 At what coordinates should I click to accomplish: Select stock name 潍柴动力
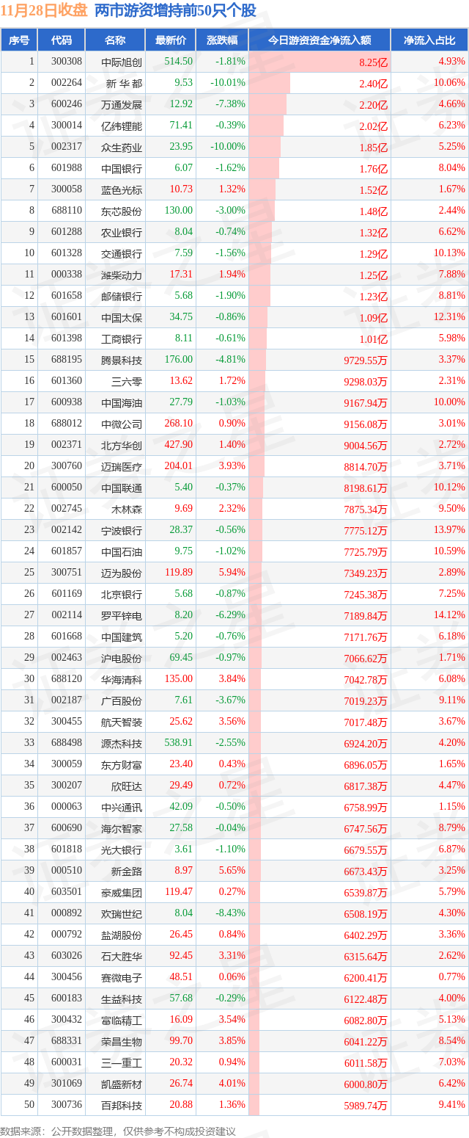(122, 275)
